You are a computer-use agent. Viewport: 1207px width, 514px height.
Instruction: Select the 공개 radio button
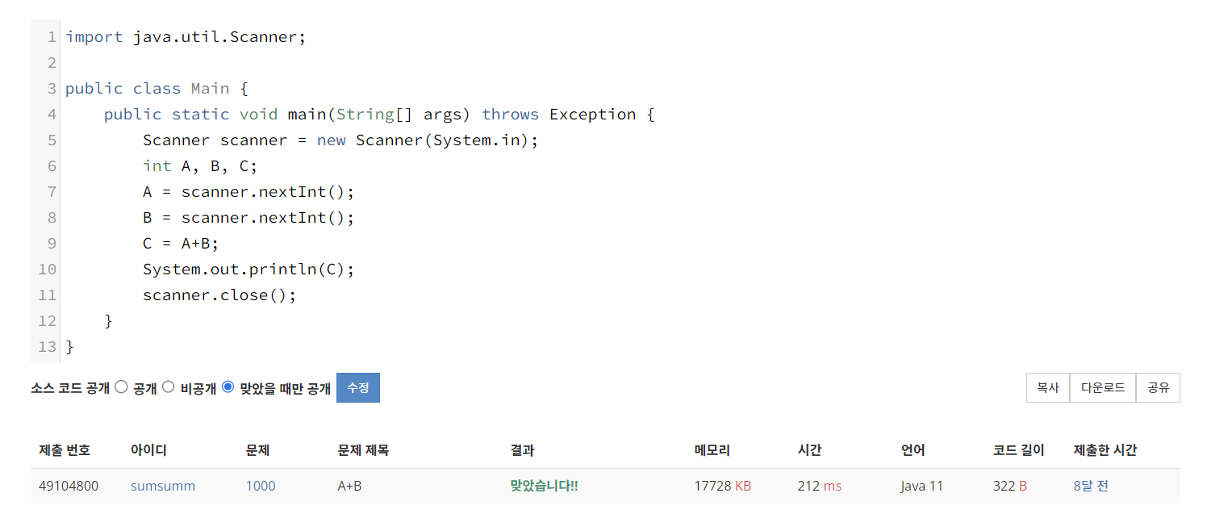tap(120, 387)
